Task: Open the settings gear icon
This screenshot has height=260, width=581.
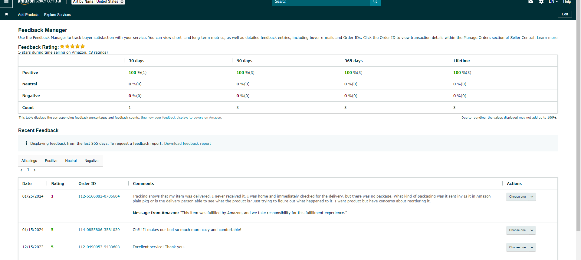Action: tap(541, 2)
